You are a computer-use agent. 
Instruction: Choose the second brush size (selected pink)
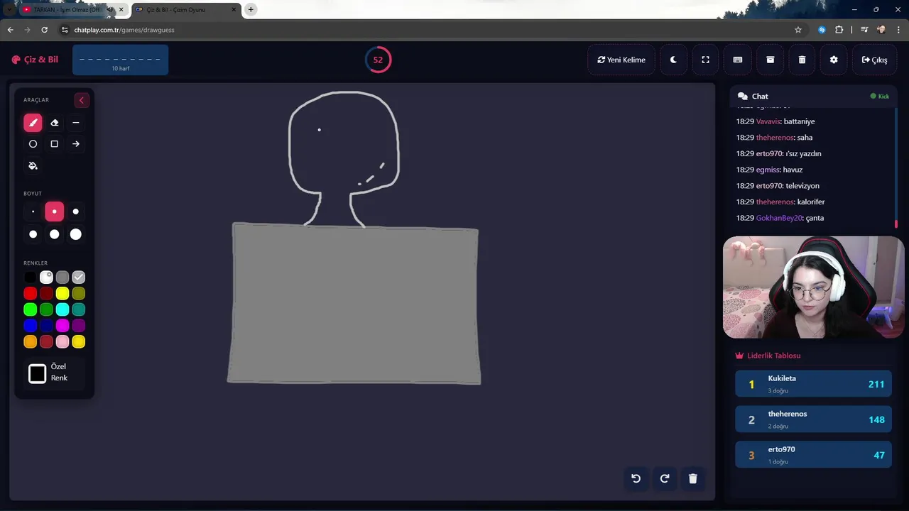[x=54, y=211]
